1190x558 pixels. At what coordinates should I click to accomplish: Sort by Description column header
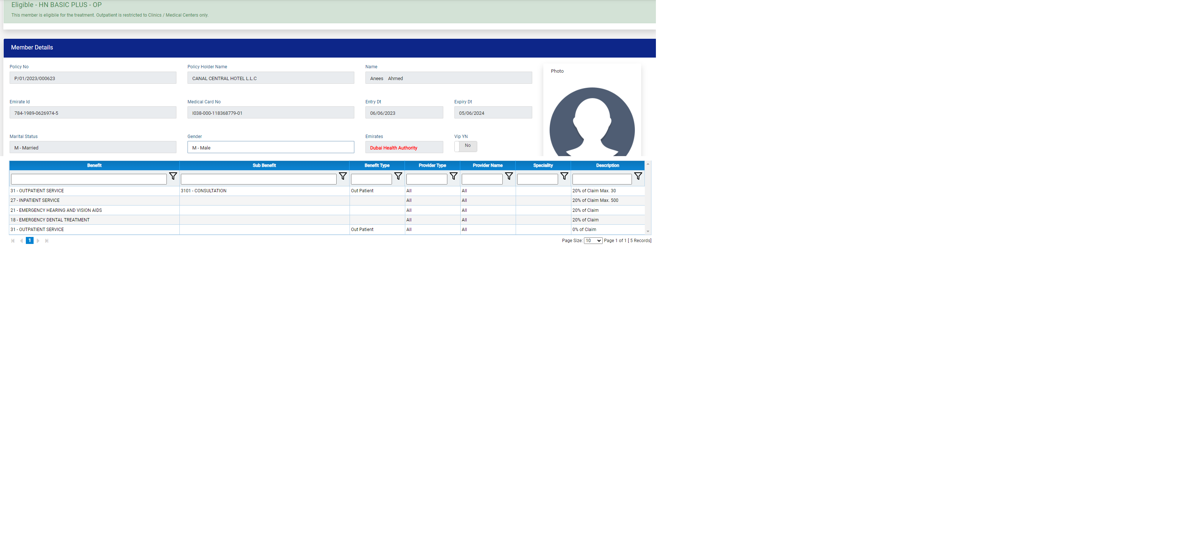click(607, 165)
